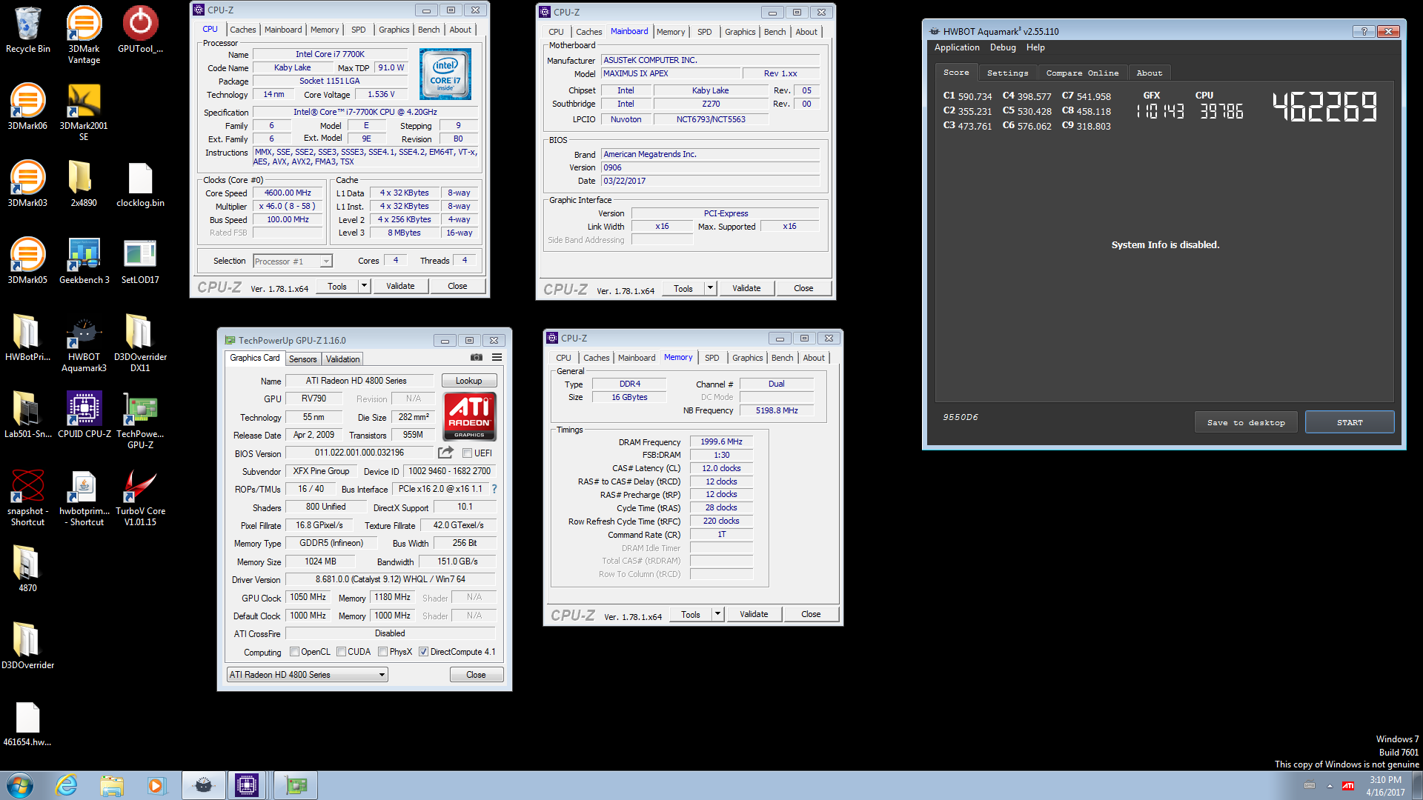Open the 461654.hw file icon
1423x800 pixels.
pyautogui.click(x=27, y=723)
